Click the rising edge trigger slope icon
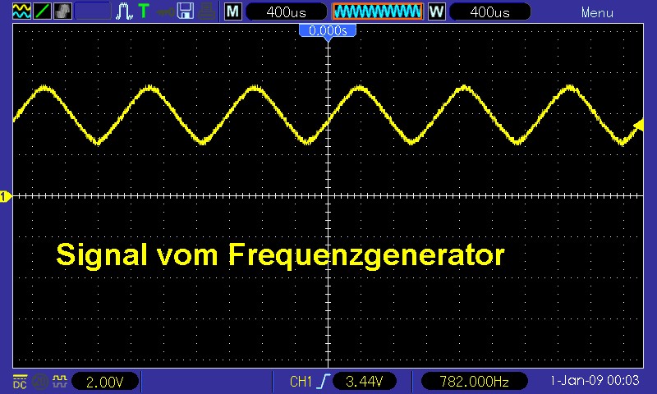Image resolution: width=657 pixels, height=394 pixels. pos(324,382)
